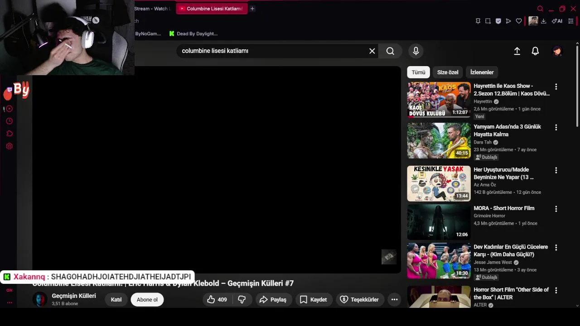The height and width of the screenshot is (326, 580).
Task: Open the Dead By Daylight bookmark
Action: tap(193, 34)
